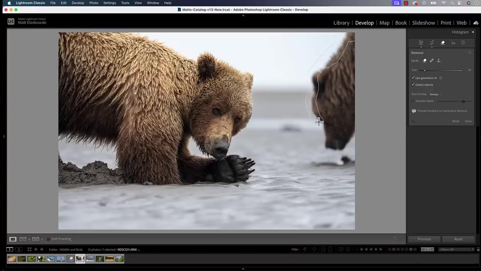Select the Before/After R|A view icon
Screen dimensions: 481x271
[23, 239]
